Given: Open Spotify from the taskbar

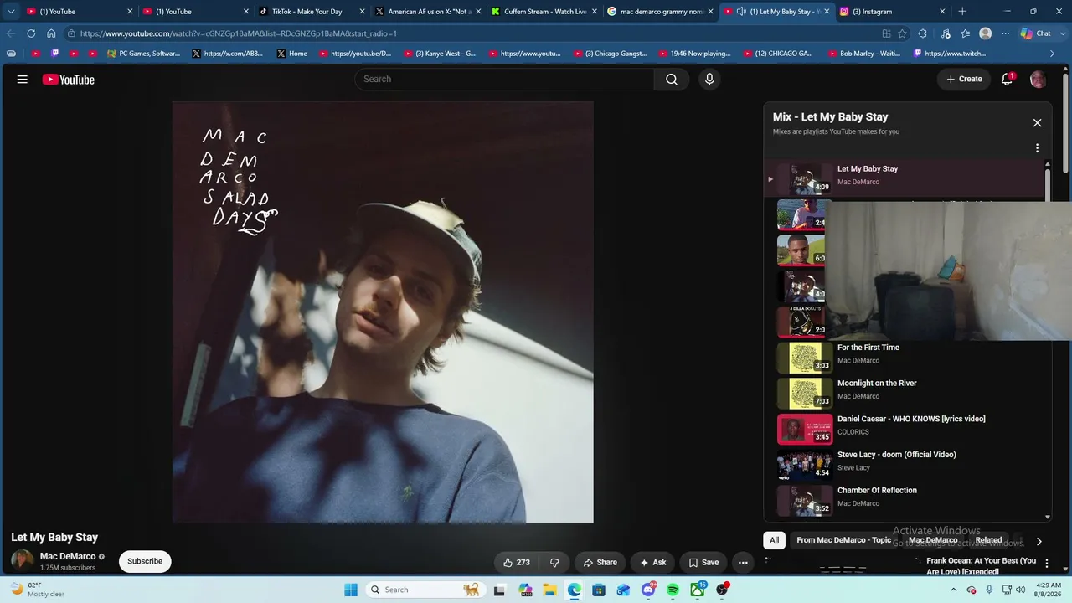Looking at the screenshot, I should pyautogui.click(x=673, y=590).
